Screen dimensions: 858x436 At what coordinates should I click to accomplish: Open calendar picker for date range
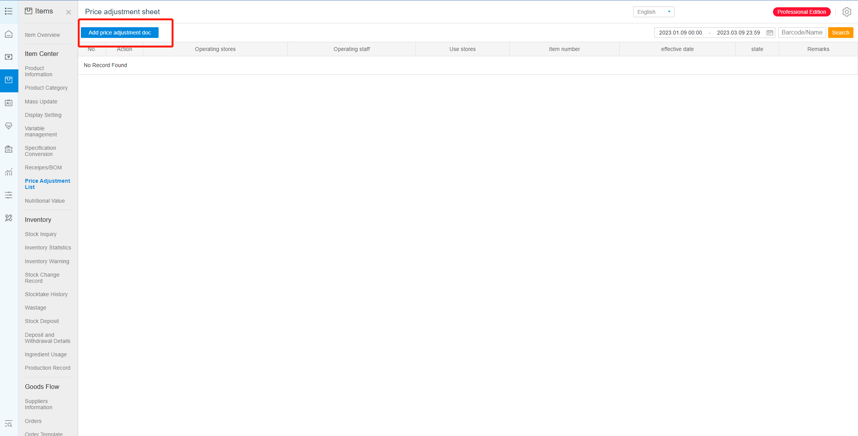point(770,33)
